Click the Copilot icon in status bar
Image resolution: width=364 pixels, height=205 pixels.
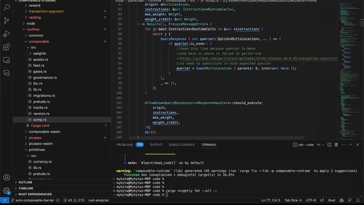pos(341,200)
